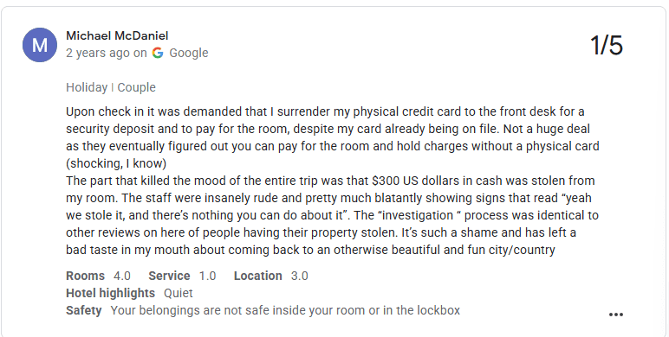Click the Google source link
This screenshot has height=337, width=669.
[189, 53]
